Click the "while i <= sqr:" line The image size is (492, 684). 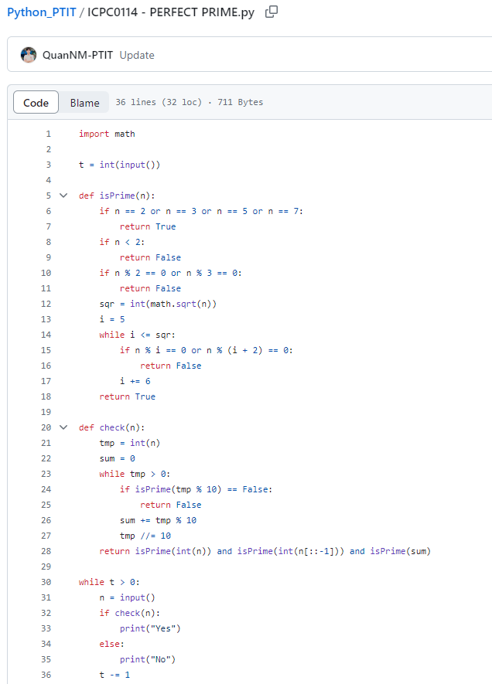coord(137,335)
